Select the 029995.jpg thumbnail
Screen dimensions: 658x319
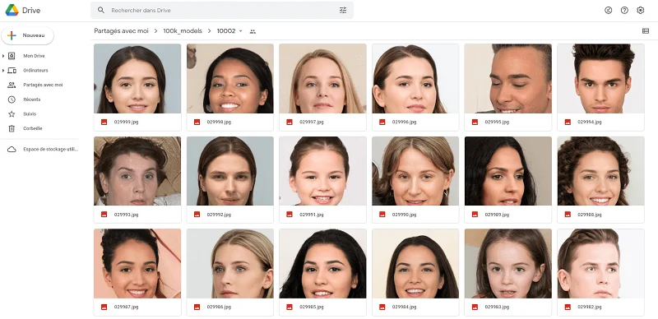pos(508,78)
